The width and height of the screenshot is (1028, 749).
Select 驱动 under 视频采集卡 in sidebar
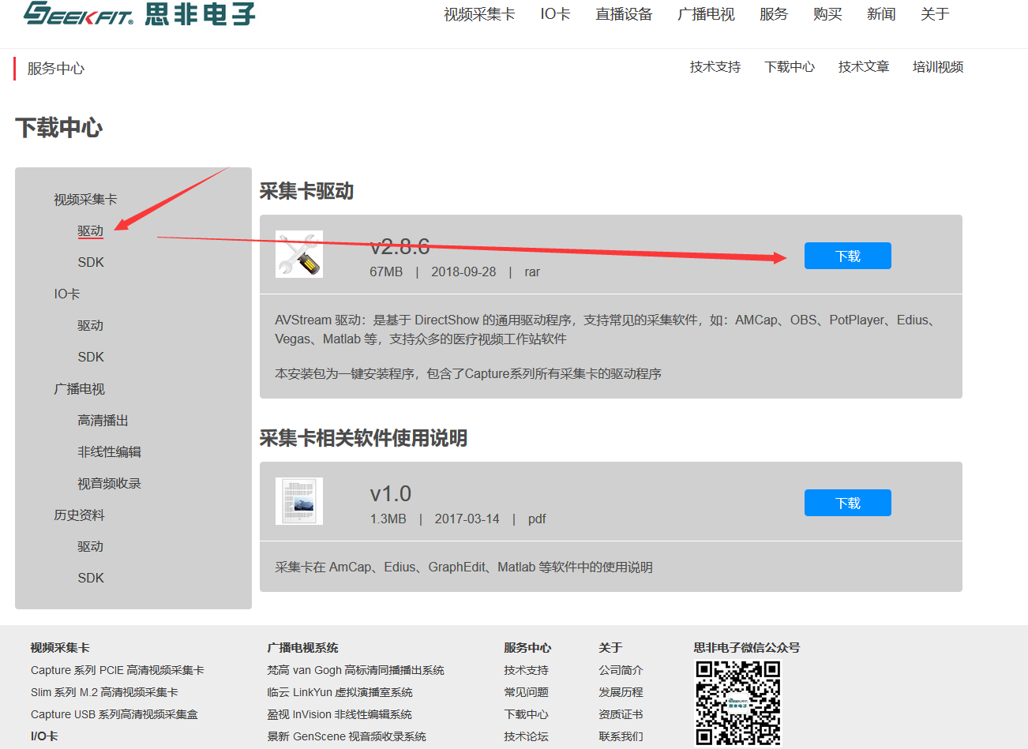point(91,230)
